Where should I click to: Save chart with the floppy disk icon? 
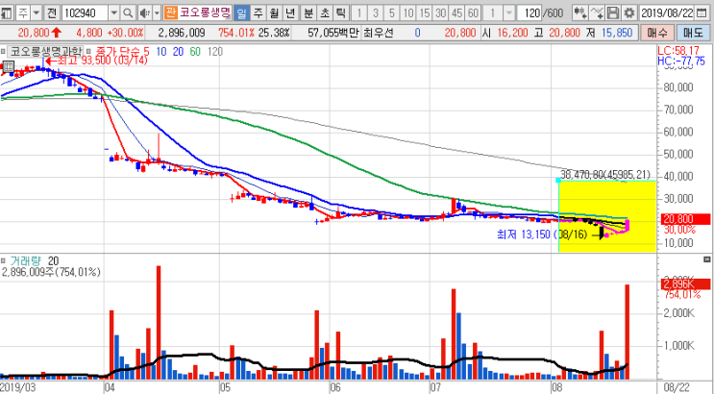pyautogui.click(x=613, y=12)
